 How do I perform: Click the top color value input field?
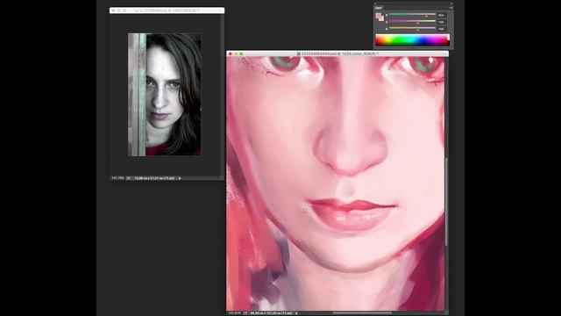pos(442,15)
